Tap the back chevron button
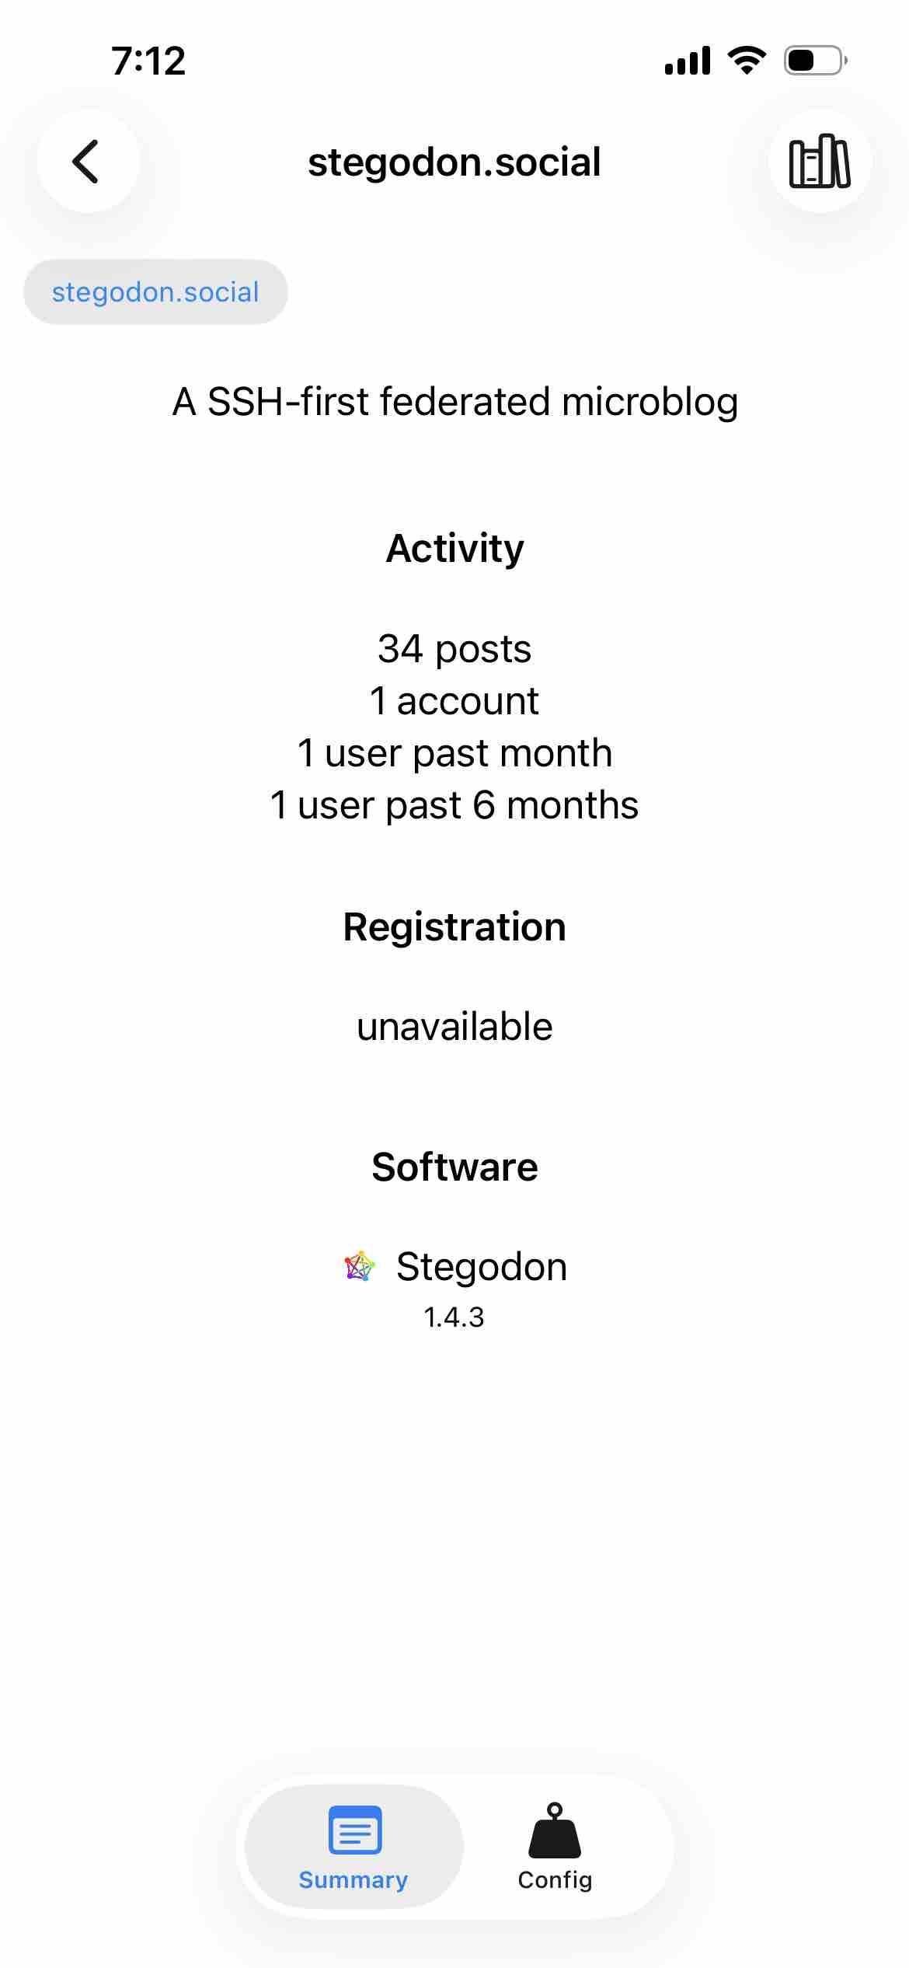Image resolution: width=909 pixels, height=1968 pixels. [x=87, y=162]
